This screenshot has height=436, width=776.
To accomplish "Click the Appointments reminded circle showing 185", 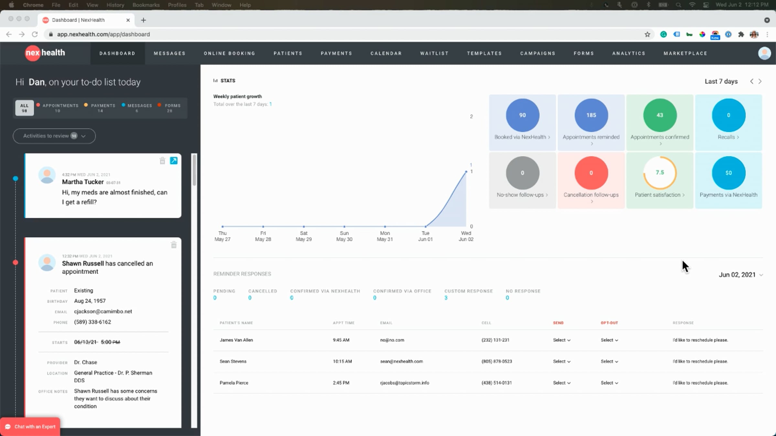I will tap(591, 115).
